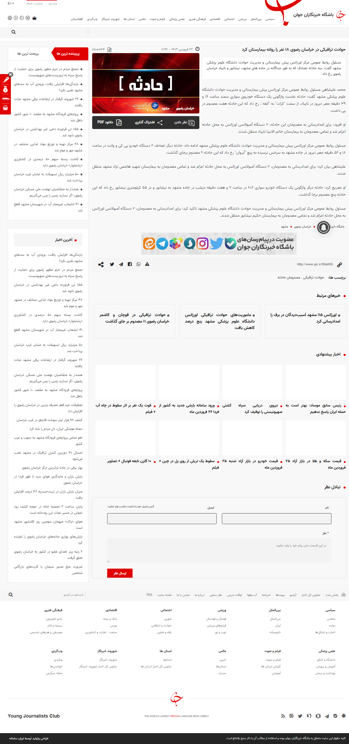This screenshot has width=349, height=744.
Task: Open Telegram paper plane icon in footer
Action: coord(327,716)
